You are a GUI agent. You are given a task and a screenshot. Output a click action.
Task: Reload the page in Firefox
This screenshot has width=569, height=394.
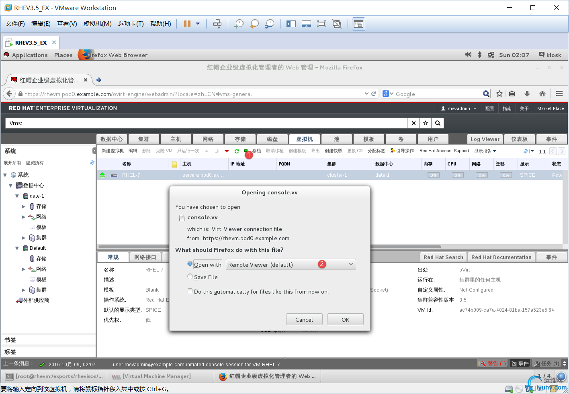click(374, 94)
